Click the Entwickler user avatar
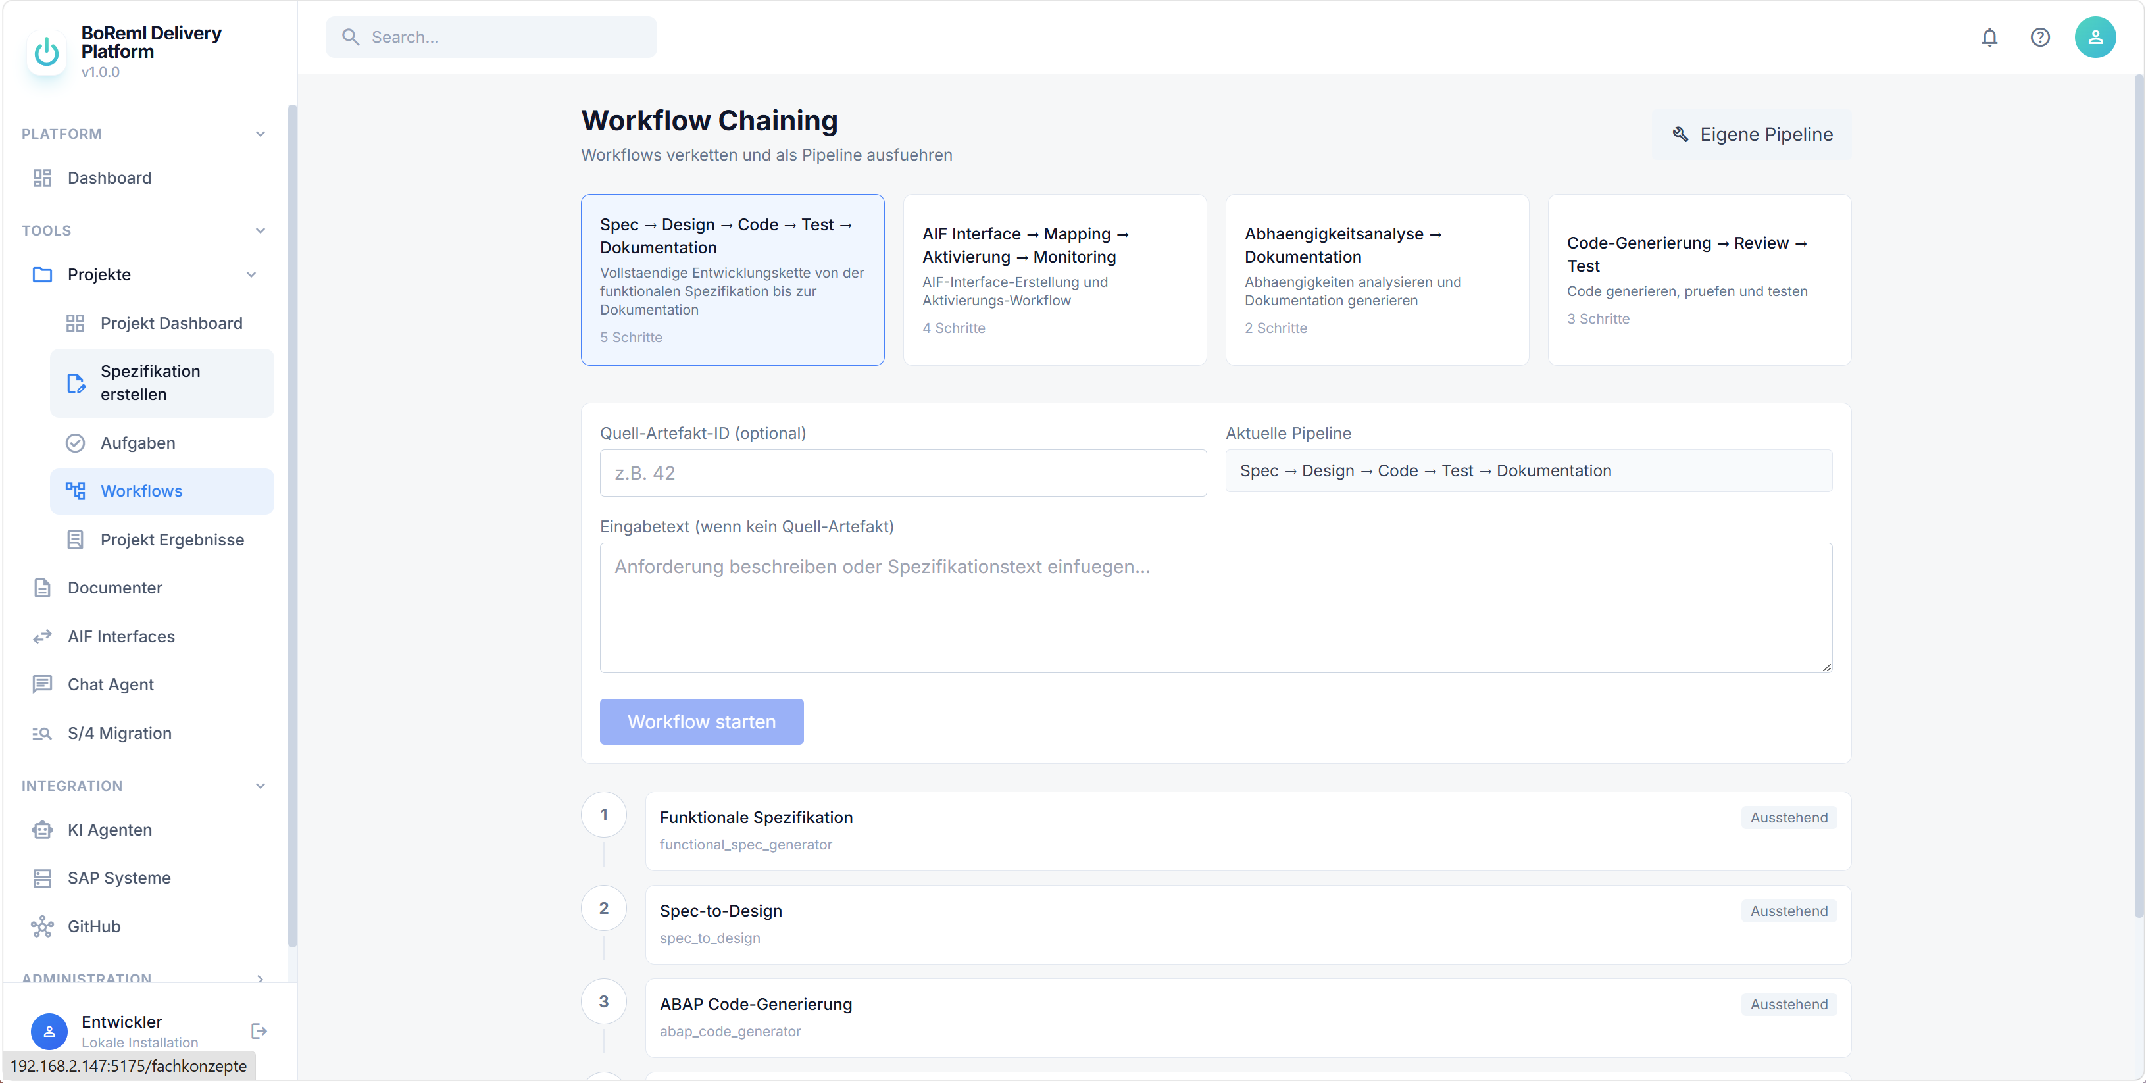 tap(49, 1031)
